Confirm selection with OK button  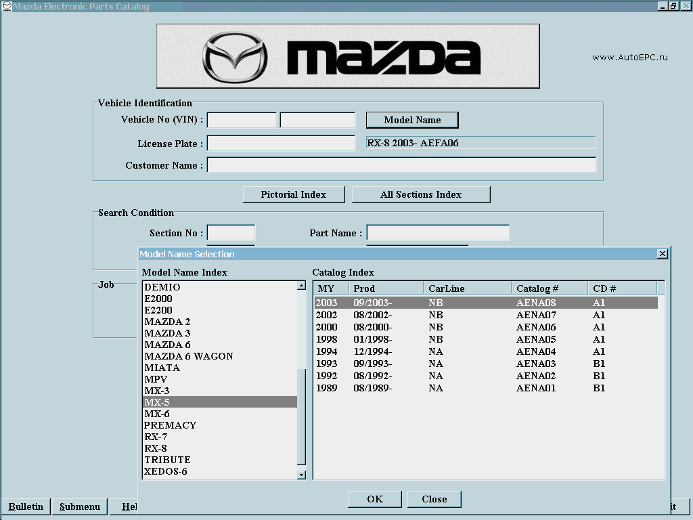click(x=375, y=499)
